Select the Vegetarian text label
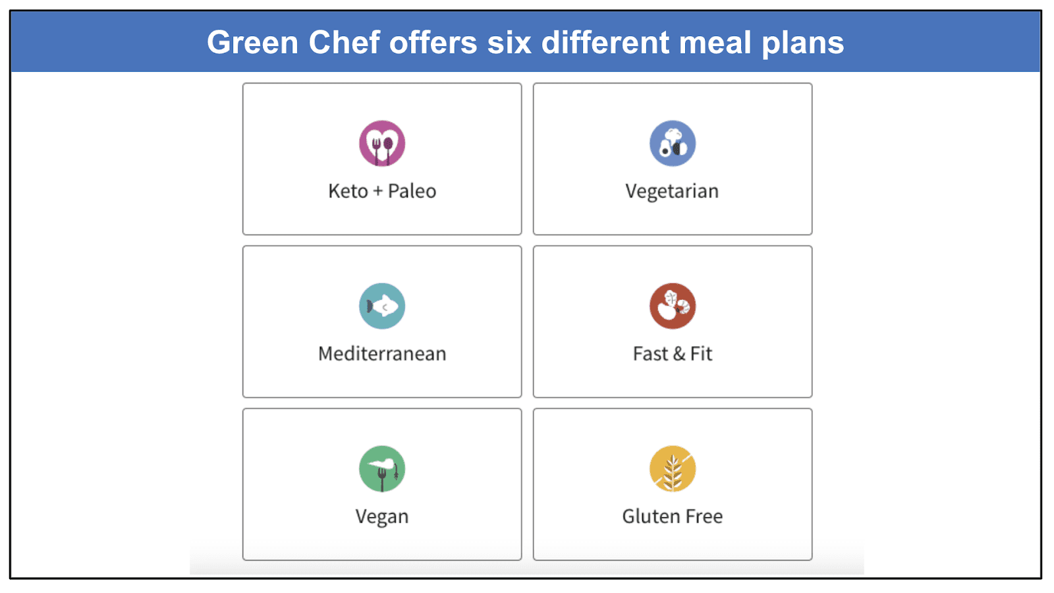 pos(672,191)
